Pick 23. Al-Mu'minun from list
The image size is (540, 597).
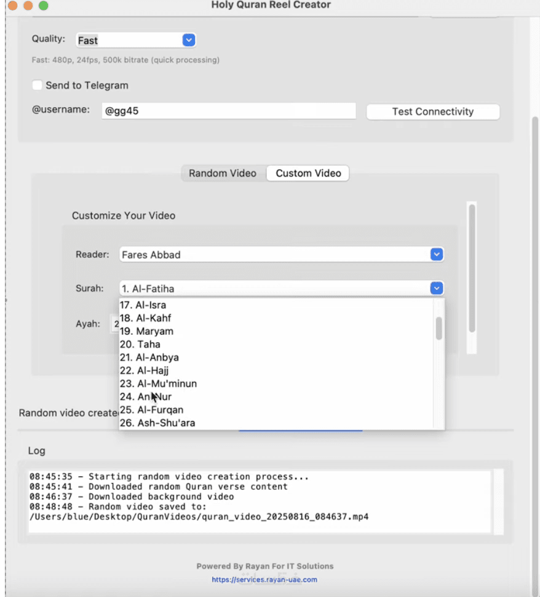point(276,384)
